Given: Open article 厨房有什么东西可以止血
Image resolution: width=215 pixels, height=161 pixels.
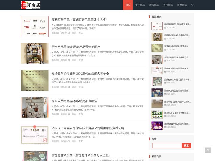Looking at the screenshot, I should [x=81, y=155].
